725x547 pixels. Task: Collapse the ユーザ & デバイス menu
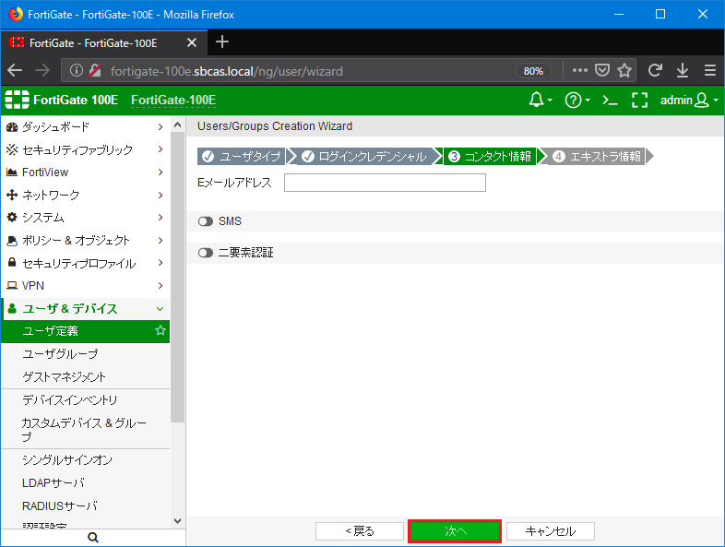coord(85,308)
